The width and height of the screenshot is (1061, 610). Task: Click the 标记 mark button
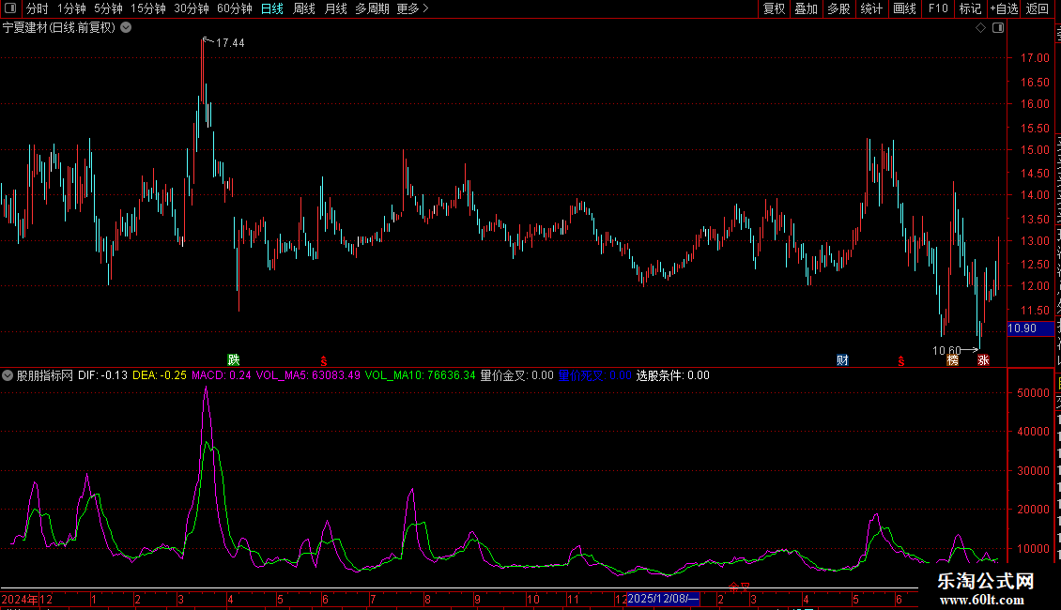[x=970, y=8]
